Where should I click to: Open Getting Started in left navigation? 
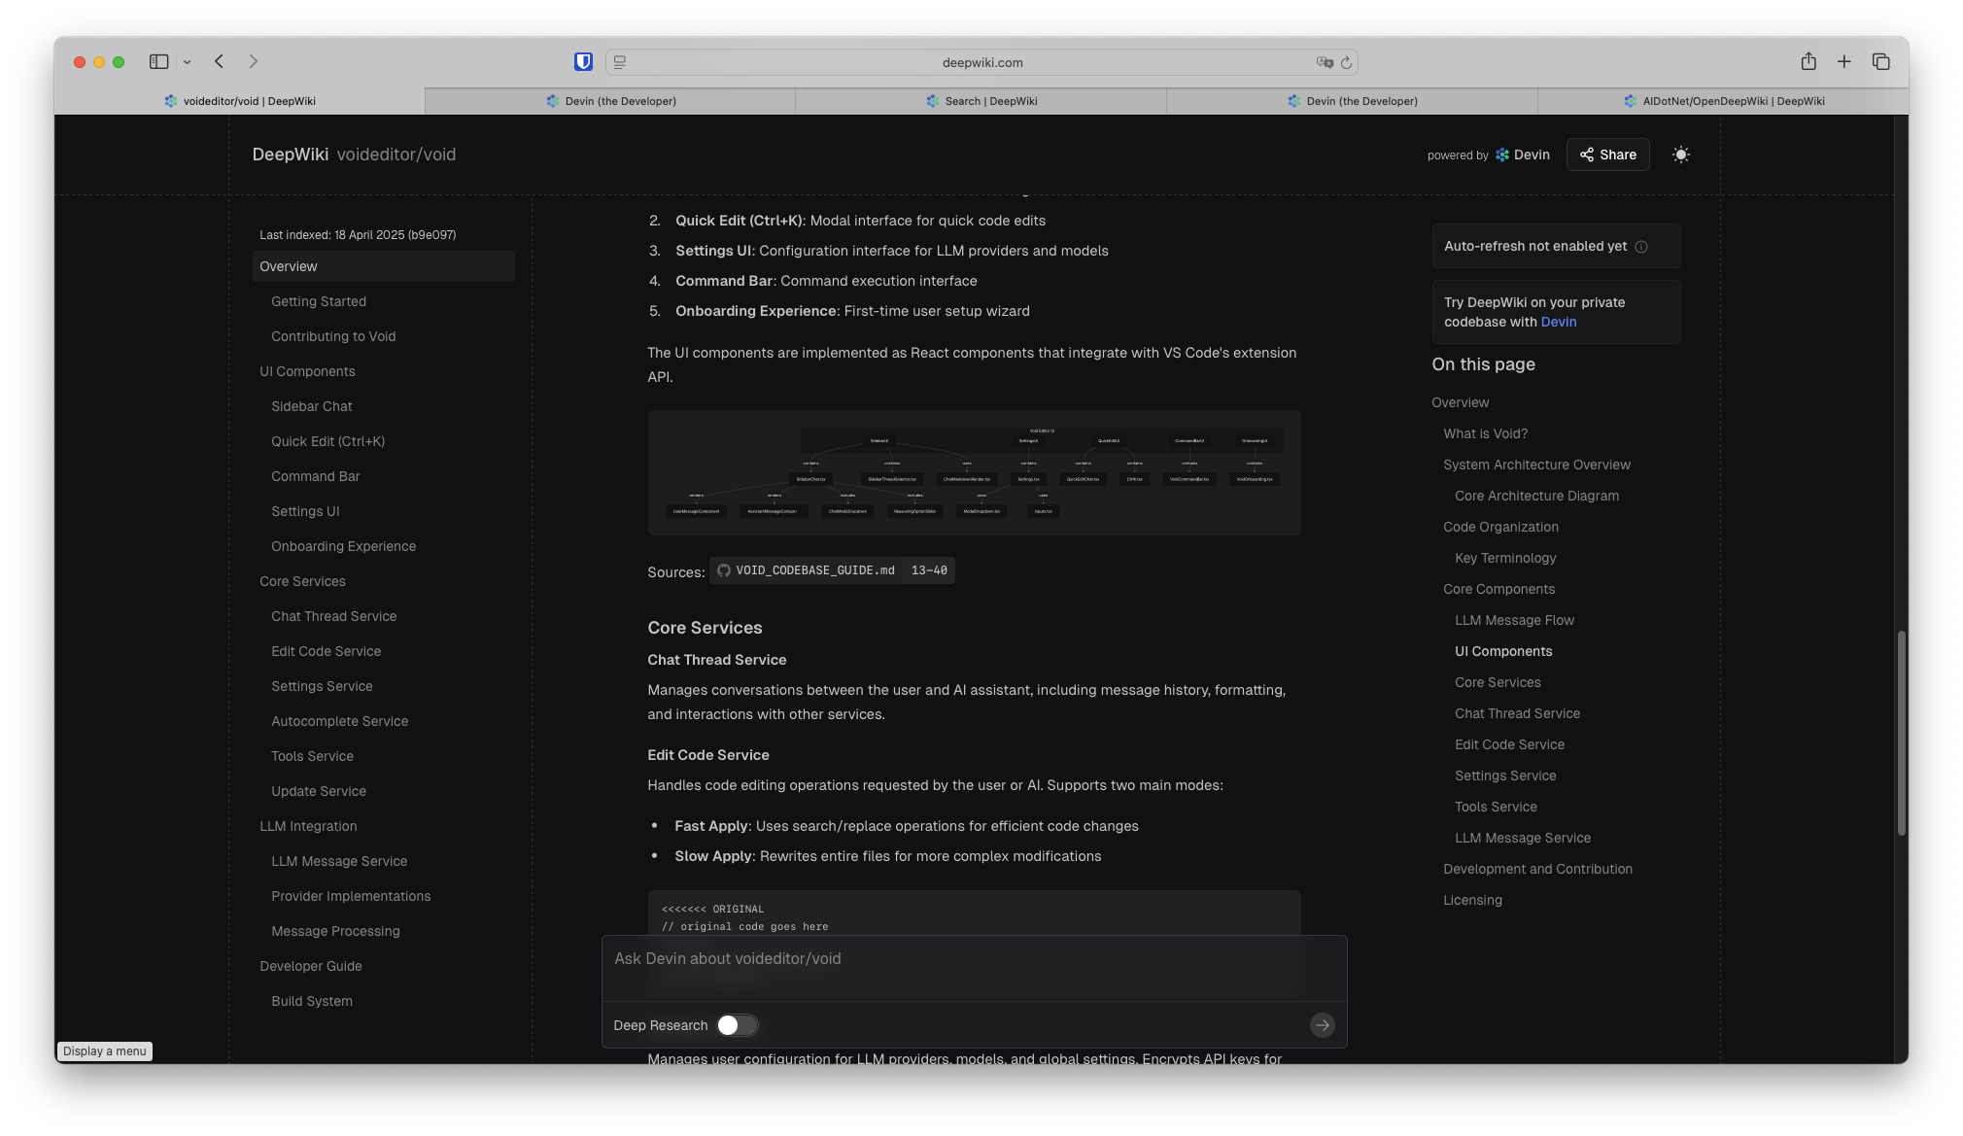pos(318,301)
